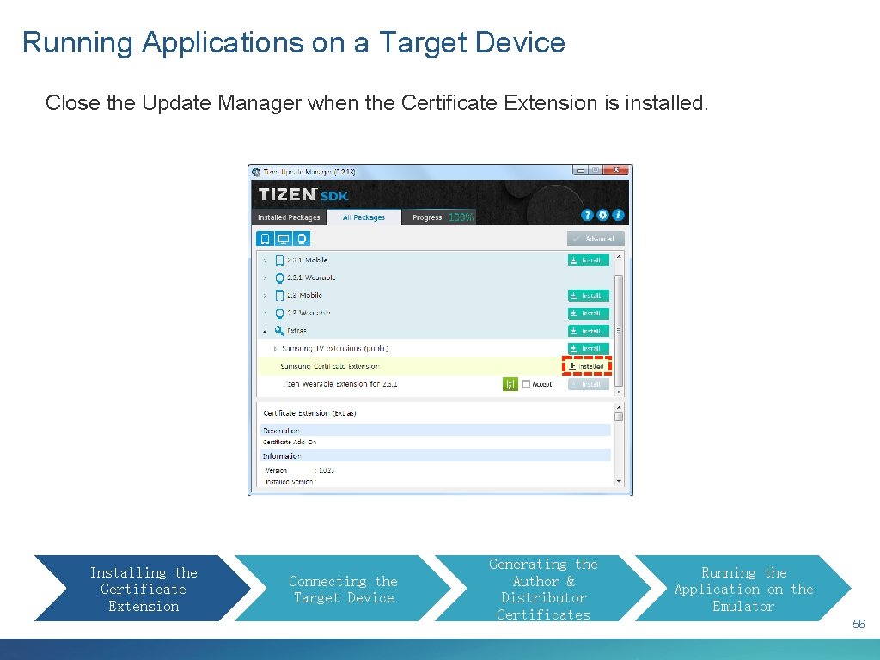Click the Tizen Update Manager title bar icon

click(256, 172)
